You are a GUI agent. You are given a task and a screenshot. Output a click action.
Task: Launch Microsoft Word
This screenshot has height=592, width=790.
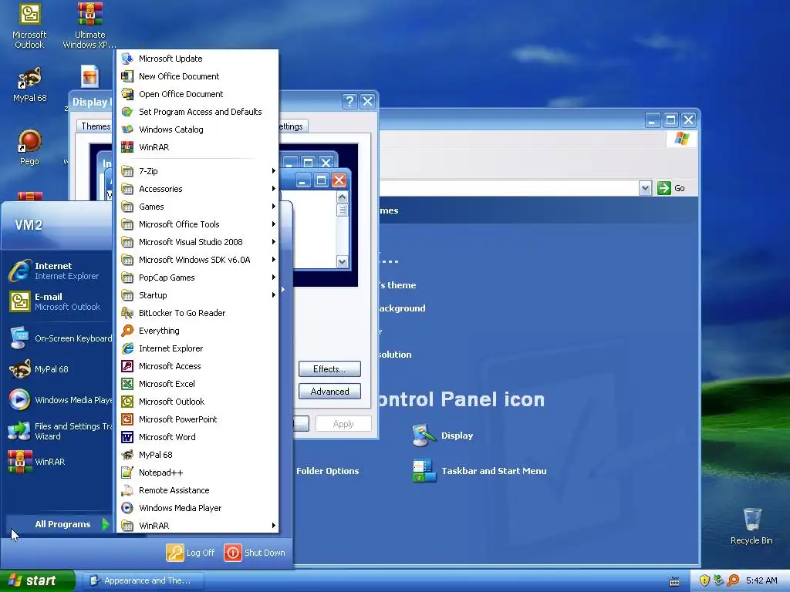point(197,437)
